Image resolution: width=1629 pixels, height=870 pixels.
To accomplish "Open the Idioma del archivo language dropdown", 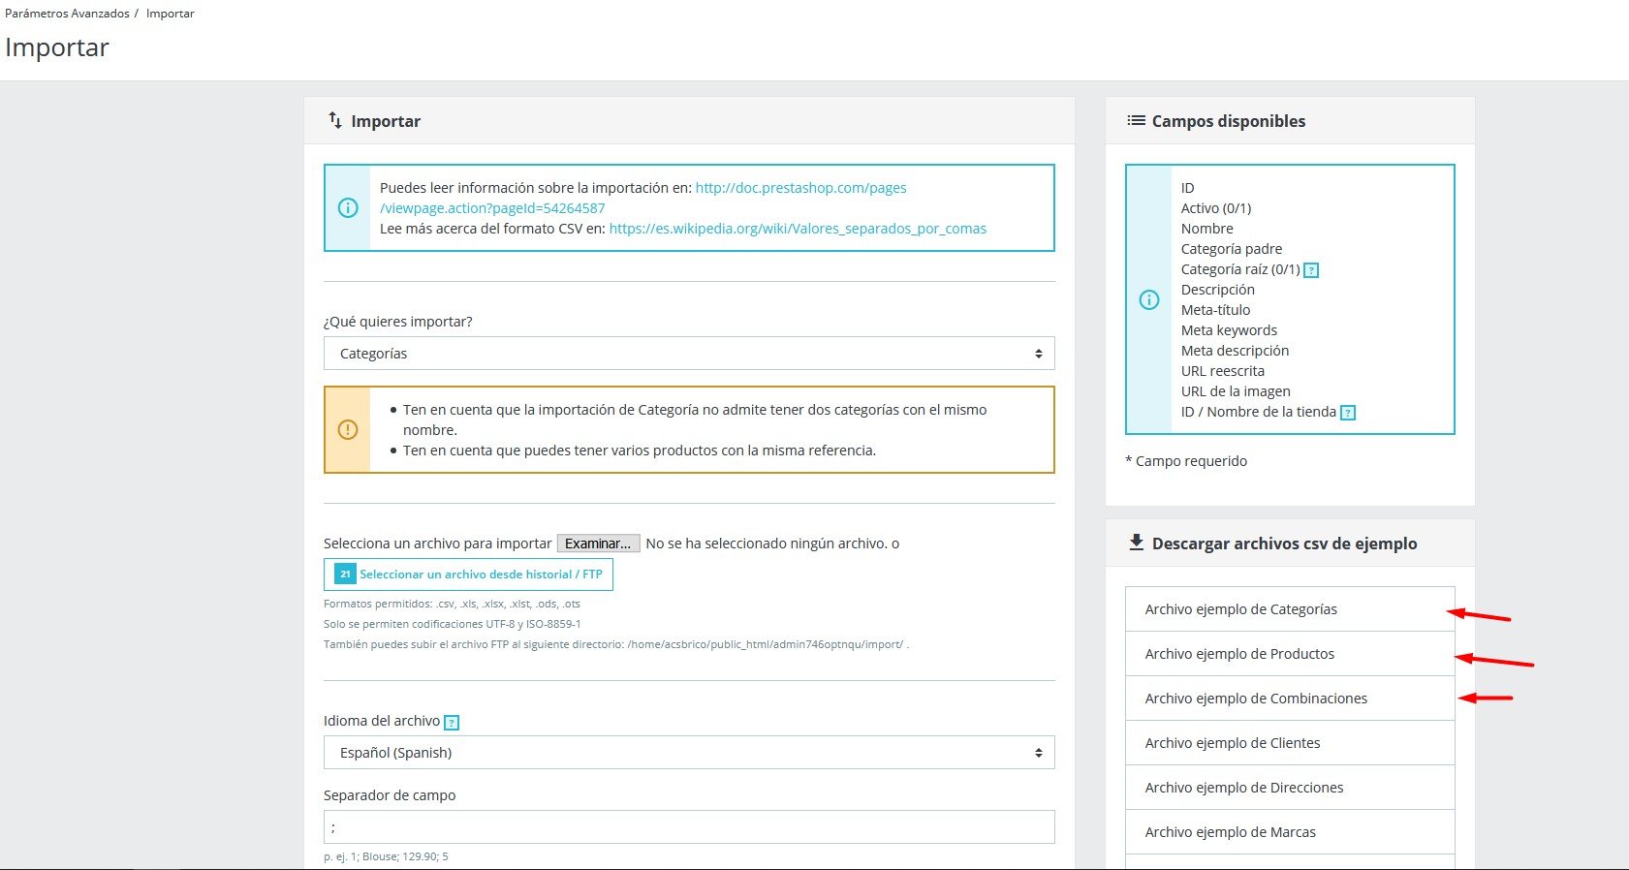I will [x=689, y=753].
